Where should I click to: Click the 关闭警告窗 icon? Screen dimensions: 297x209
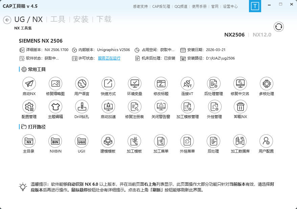coord(161,107)
